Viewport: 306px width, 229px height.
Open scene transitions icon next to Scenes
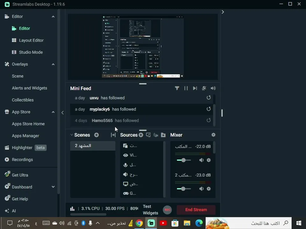113,135
